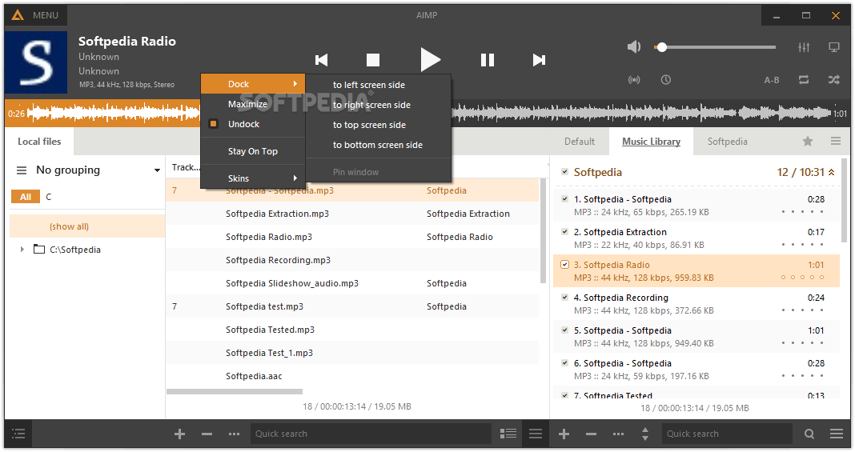
Task: Click the favorites star icon
Action: (x=808, y=142)
